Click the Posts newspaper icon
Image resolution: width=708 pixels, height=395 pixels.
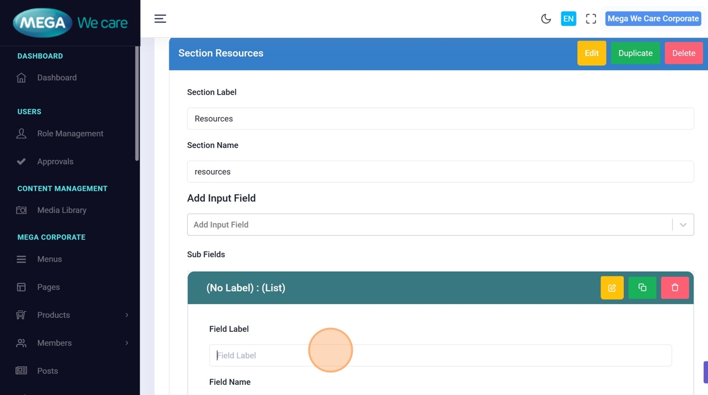point(21,370)
